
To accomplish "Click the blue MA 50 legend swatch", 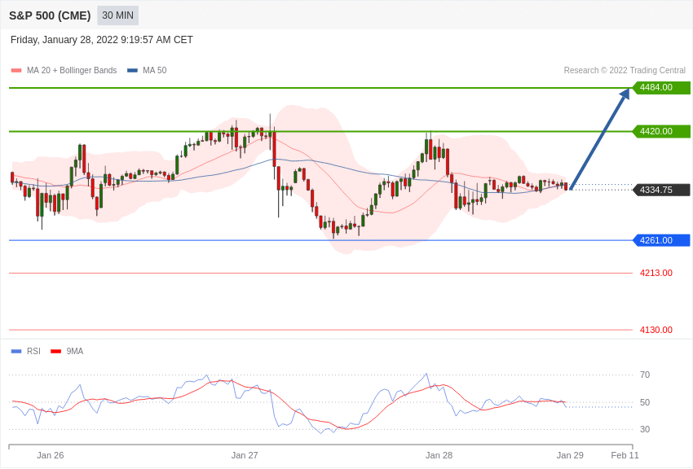I will point(132,71).
